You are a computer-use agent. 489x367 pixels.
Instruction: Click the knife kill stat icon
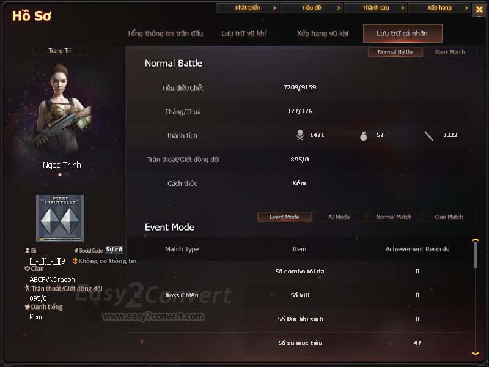point(429,136)
